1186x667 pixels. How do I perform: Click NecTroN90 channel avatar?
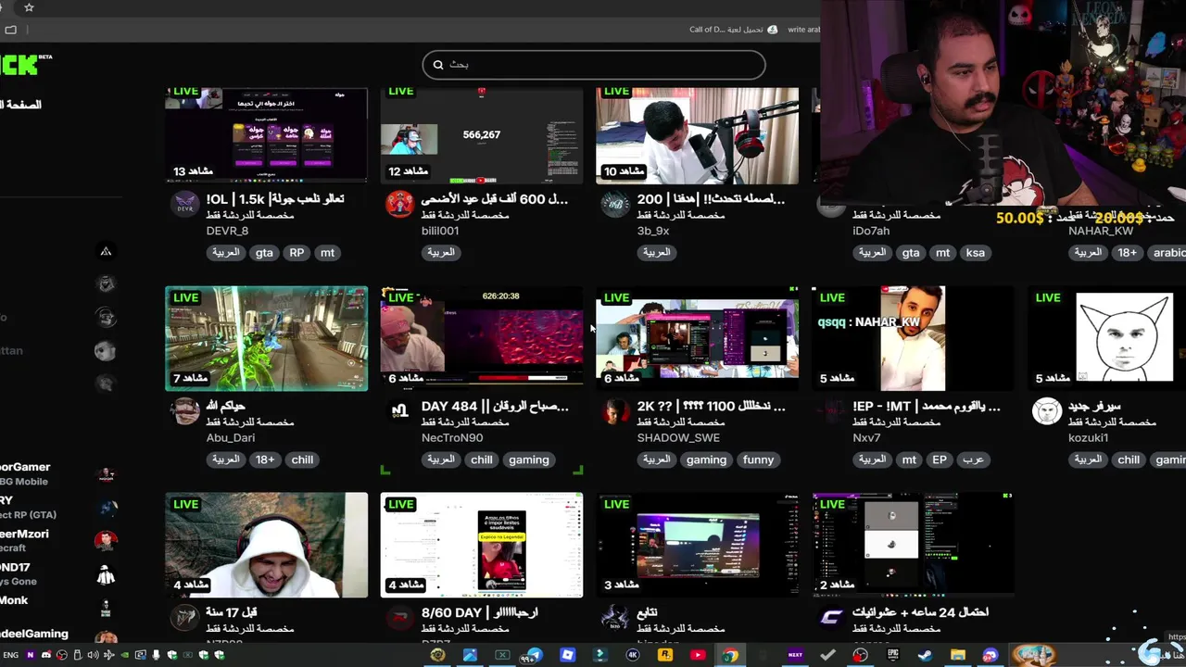(x=399, y=411)
